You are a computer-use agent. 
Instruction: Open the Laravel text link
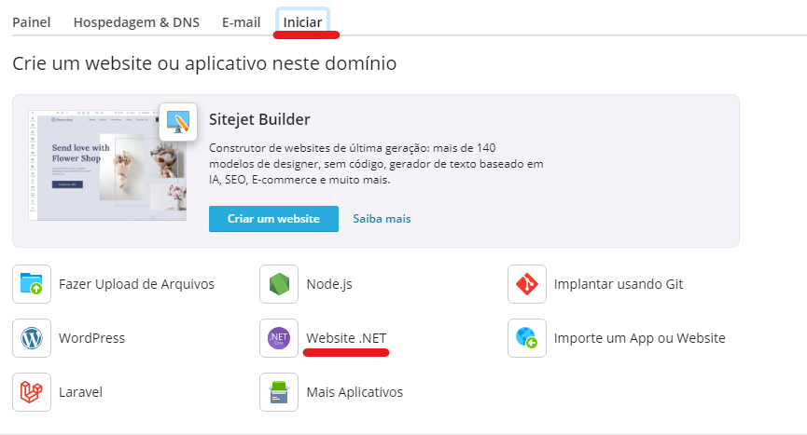pyautogui.click(x=81, y=392)
